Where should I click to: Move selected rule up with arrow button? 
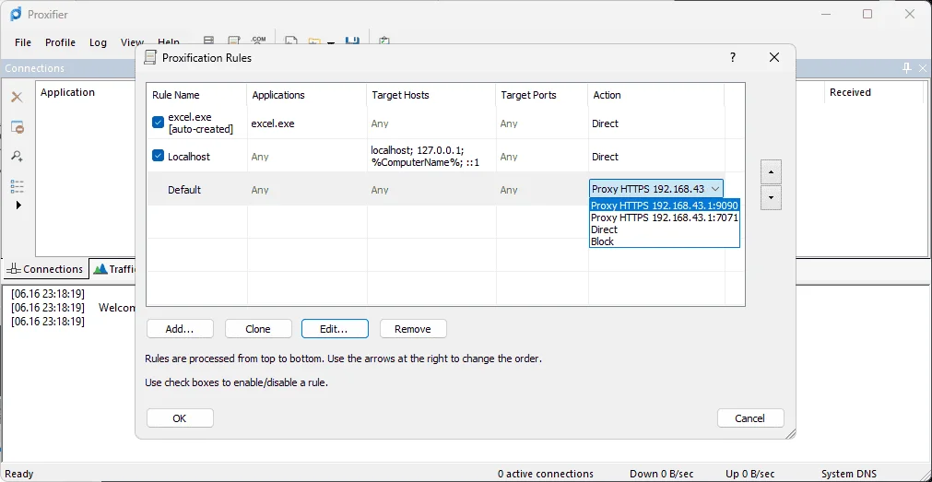(x=771, y=171)
